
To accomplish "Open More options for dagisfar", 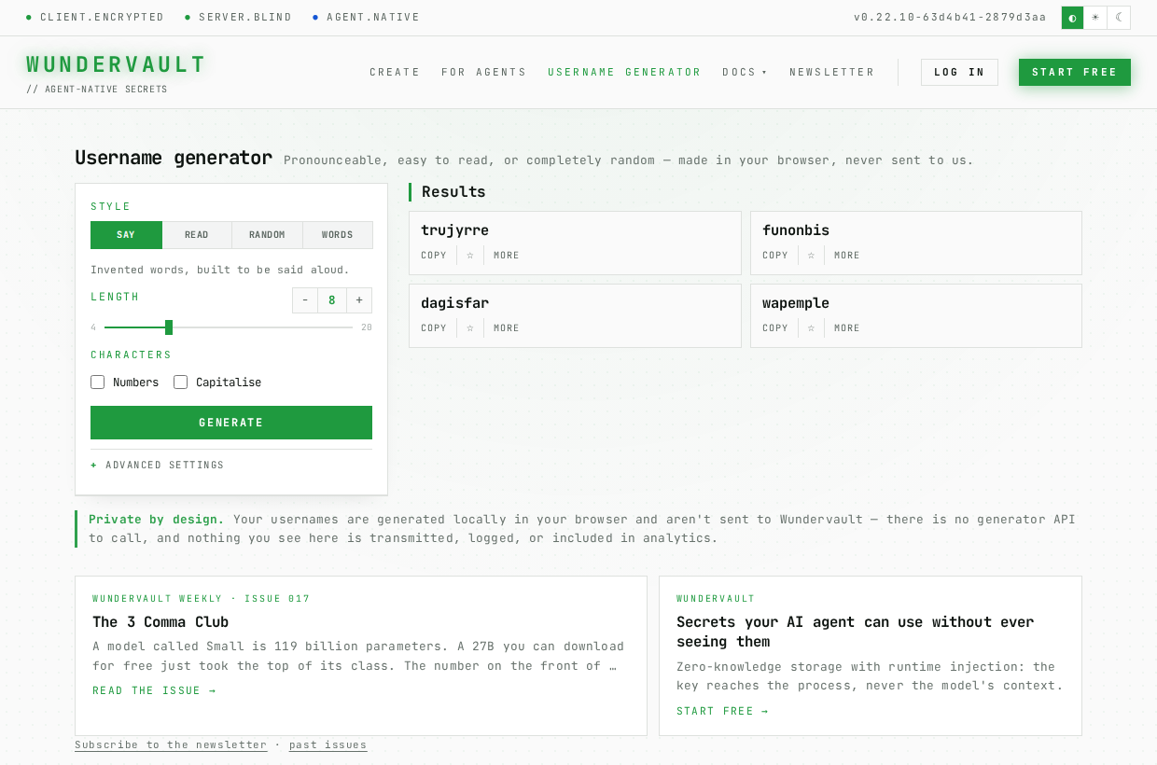I will coord(507,327).
